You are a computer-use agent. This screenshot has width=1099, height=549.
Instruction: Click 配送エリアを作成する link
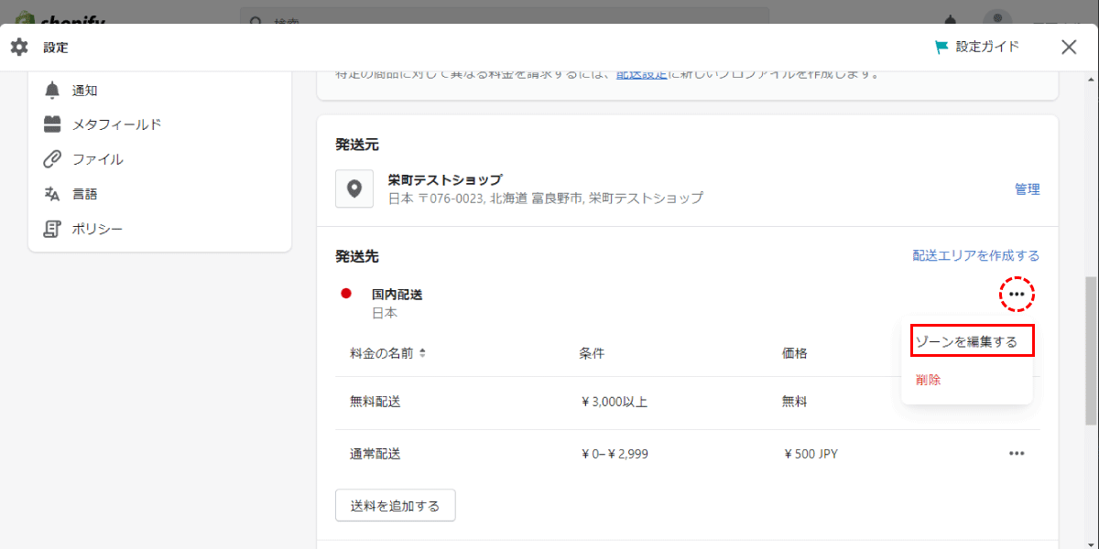point(976,256)
